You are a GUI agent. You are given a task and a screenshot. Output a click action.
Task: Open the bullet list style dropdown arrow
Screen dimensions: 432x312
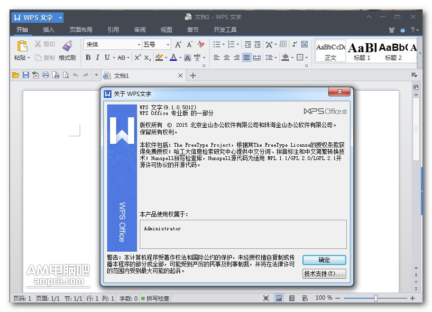223,45
